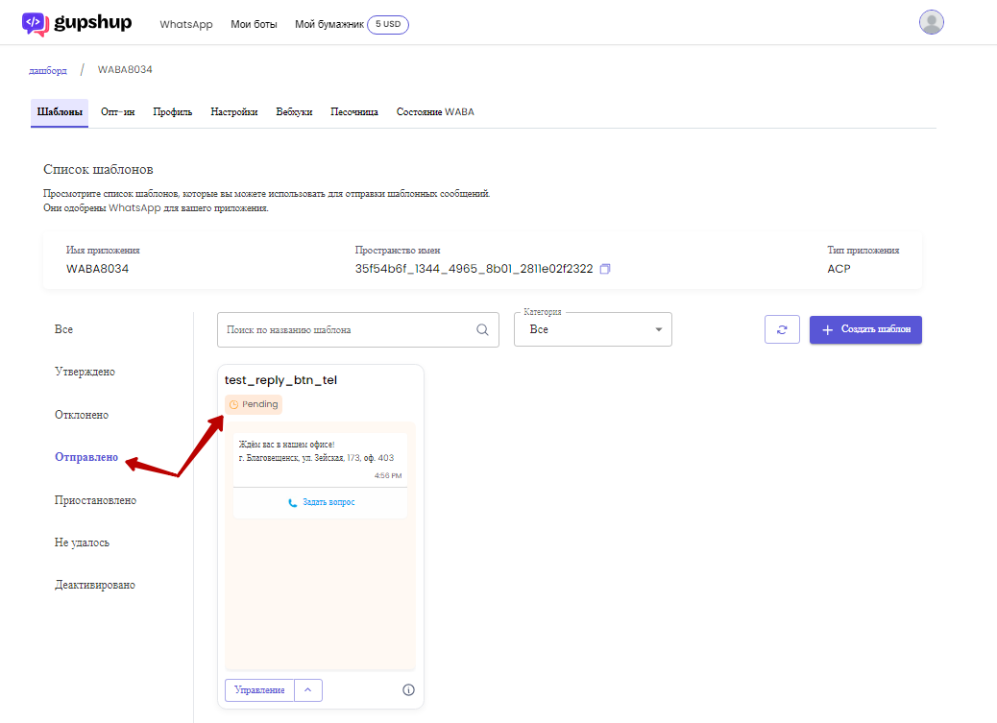997x723 pixels.
Task: Filter templates by Утверждено
Action: point(85,372)
